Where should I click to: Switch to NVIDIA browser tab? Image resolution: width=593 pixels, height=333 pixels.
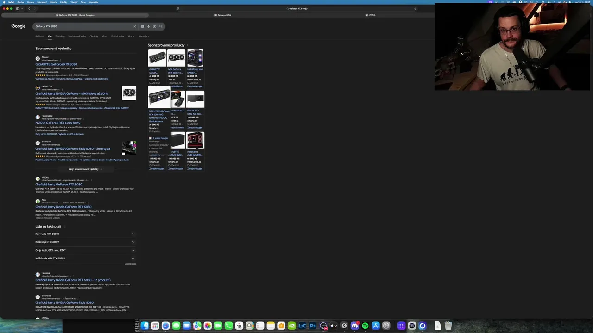(x=371, y=15)
